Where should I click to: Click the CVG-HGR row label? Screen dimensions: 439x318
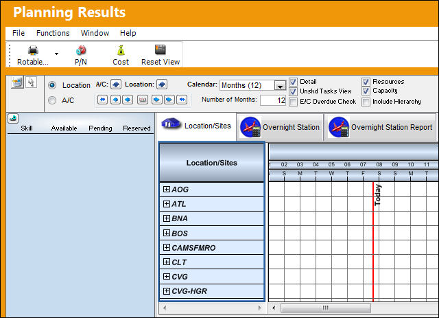(x=189, y=291)
